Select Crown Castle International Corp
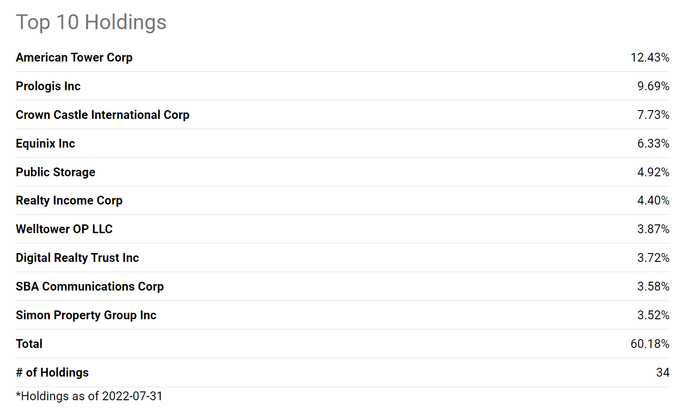 pos(102,115)
